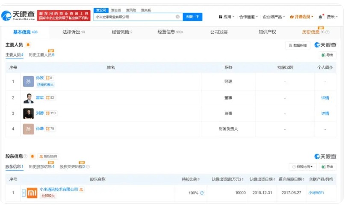
Task: Click 导出 button in 主要人员 section
Action: coord(327,55)
